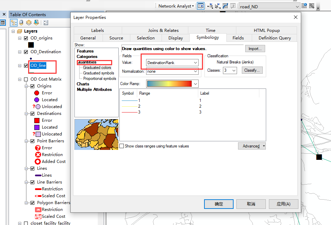Open the Color Ramp spectrum selector
Viewport: 331px width, 225px height.
pyautogui.click(x=195, y=83)
